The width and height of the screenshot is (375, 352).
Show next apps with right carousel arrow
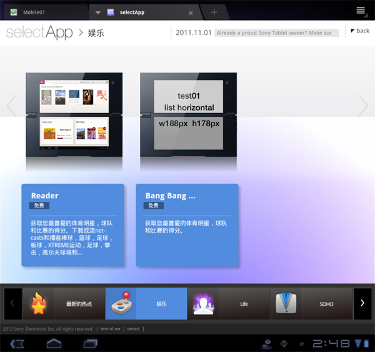pyautogui.click(x=363, y=106)
